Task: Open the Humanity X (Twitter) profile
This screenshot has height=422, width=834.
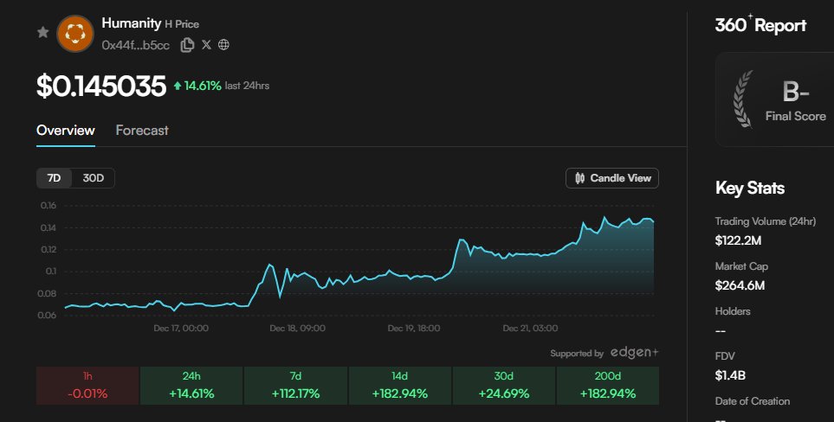Action: [x=206, y=45]
